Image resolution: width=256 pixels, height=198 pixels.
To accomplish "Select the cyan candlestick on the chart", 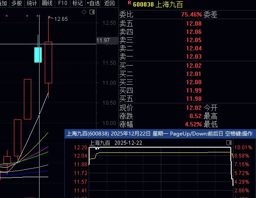I will pyautogui.click(x=38, y=55).
